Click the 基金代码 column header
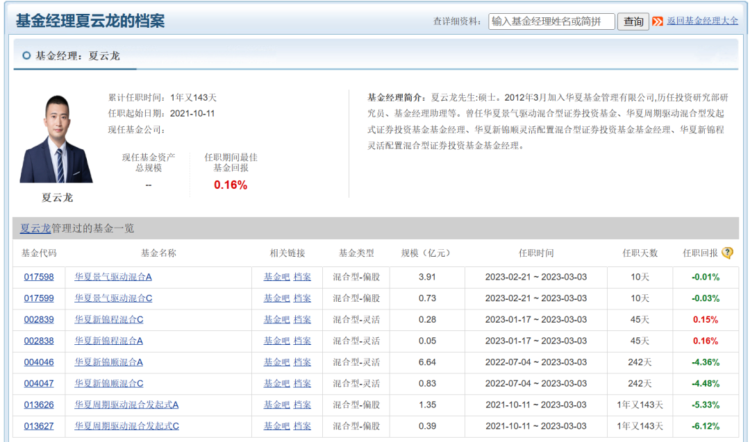This screenshot has height=442, width=750. coord(39,253)
